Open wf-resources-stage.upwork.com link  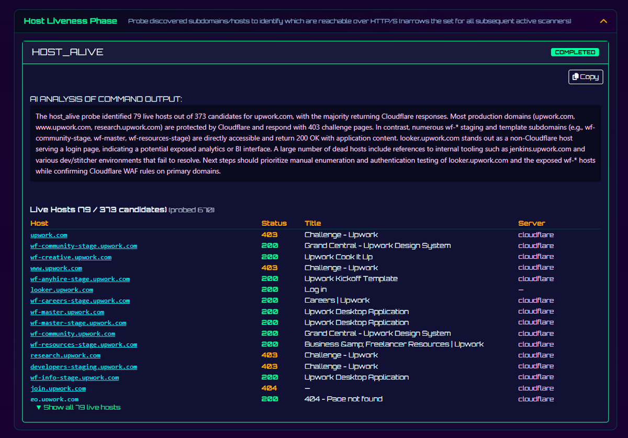click(x=84, y=344)
